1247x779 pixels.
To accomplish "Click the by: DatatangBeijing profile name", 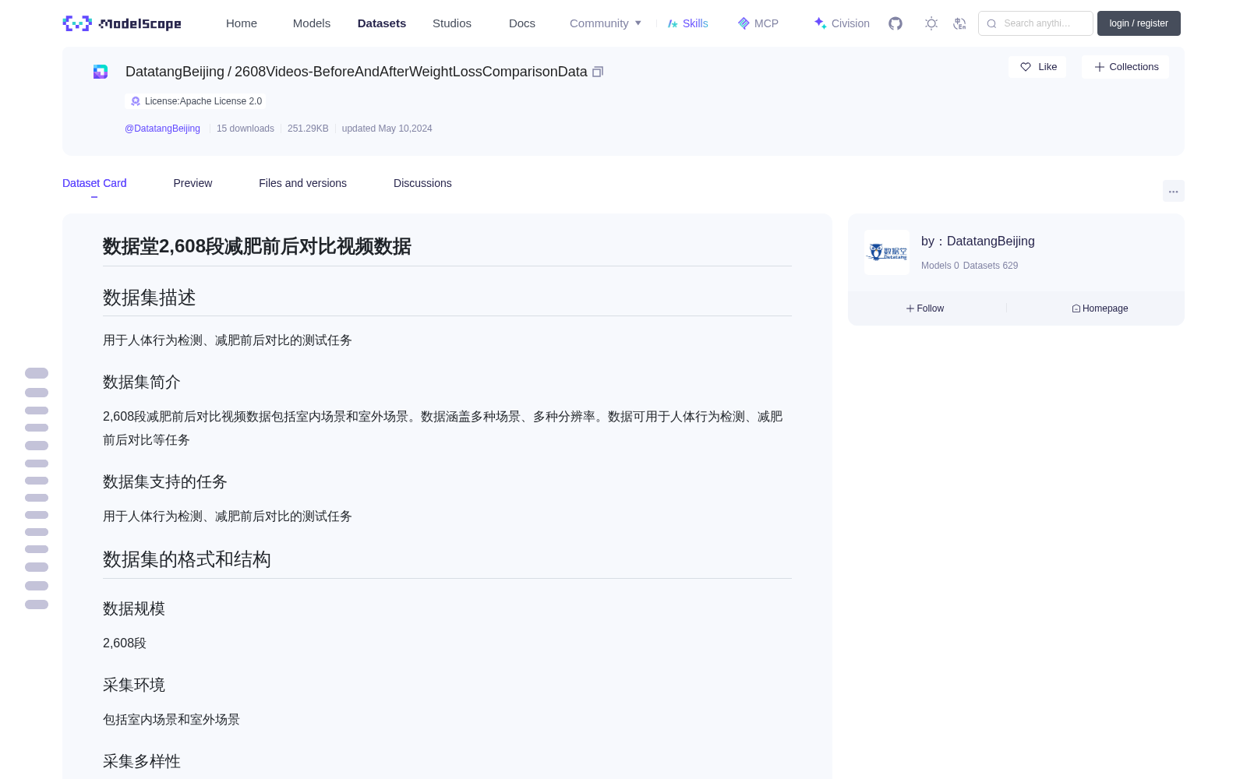I will pyautogui.click(x=978, y=241).
